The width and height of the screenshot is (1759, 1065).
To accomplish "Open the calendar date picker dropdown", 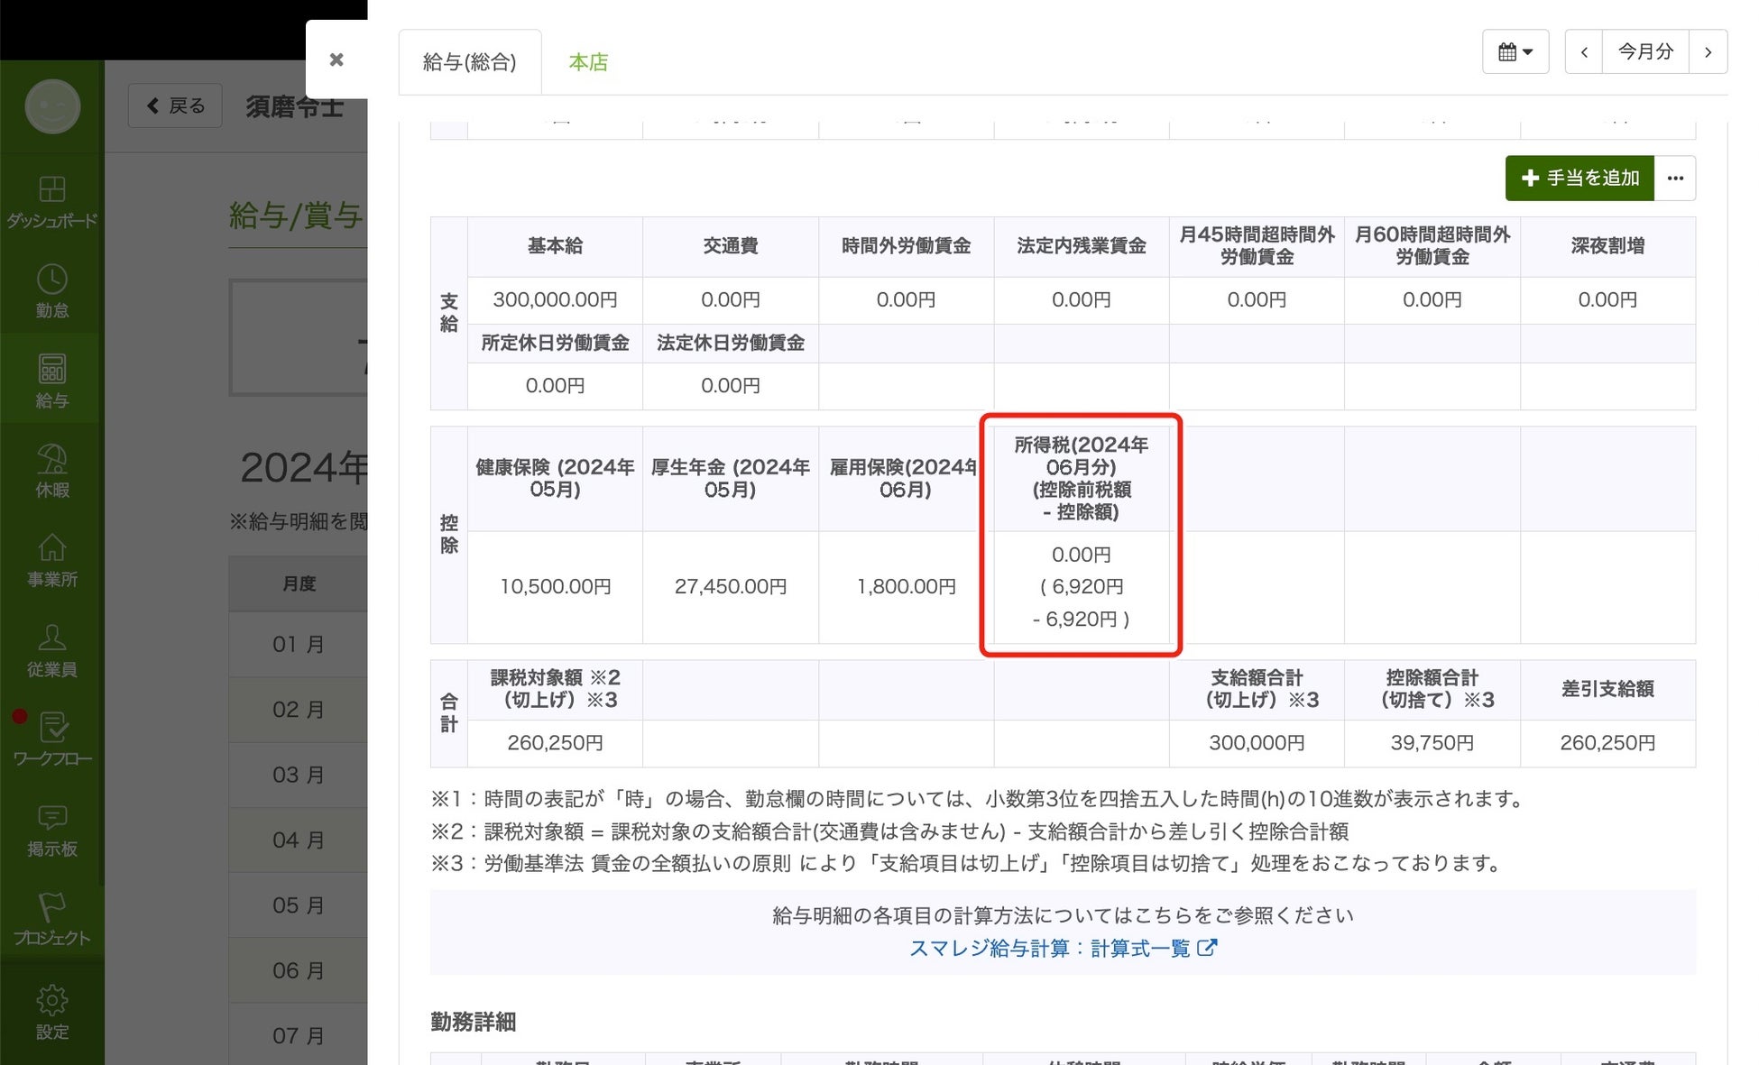I will click(x=1515, y=52).
